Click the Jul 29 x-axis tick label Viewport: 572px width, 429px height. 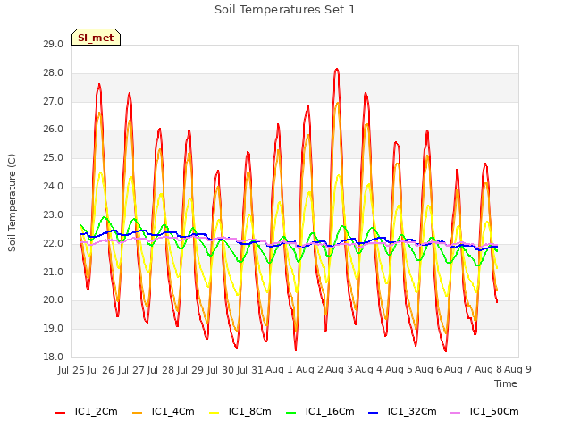tap(190, 370)
